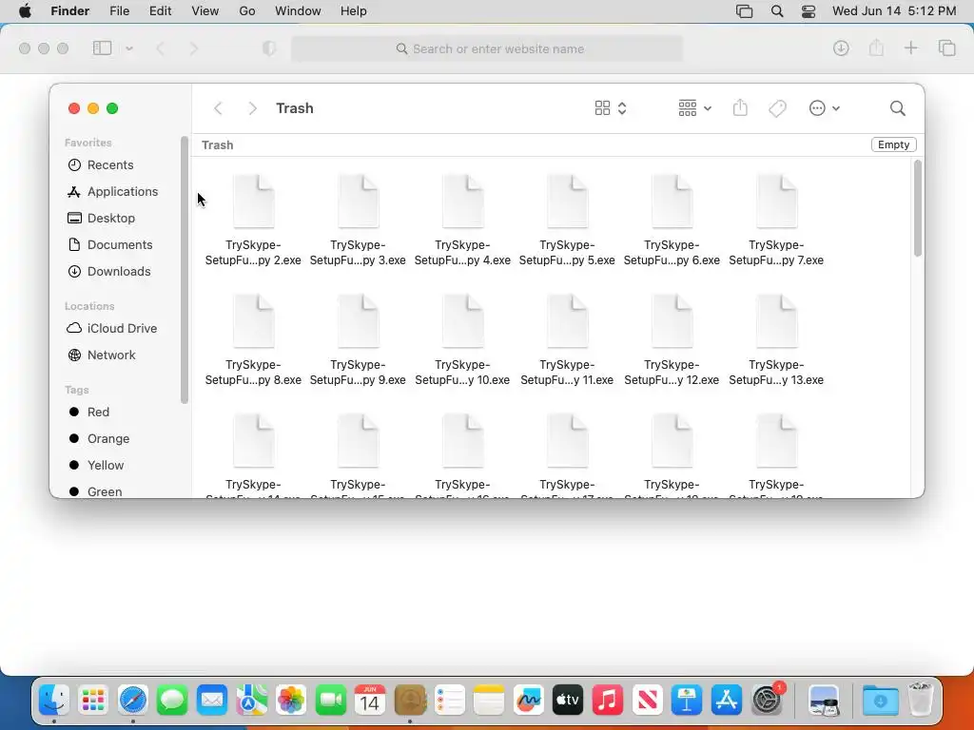
Task: Click Stage Manager icon in menu bar
Action: 744,11
